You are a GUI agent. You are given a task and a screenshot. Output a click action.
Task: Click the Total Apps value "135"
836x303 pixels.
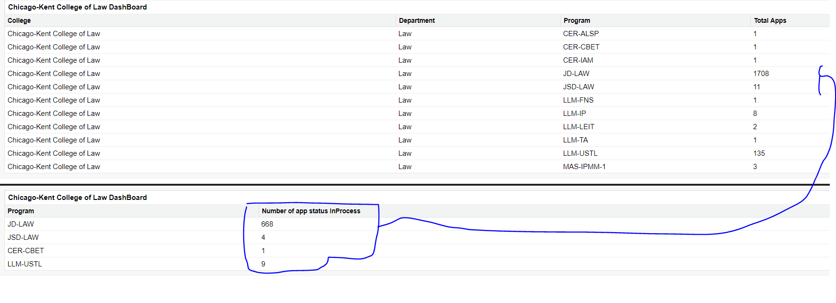(x=759, y=153)
